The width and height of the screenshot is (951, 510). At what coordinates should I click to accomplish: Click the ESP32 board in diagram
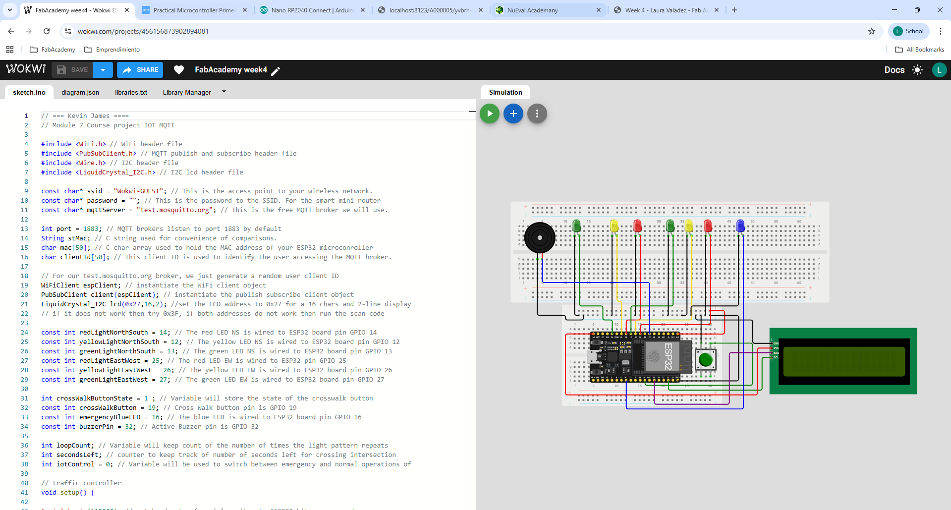click(641, 357)
